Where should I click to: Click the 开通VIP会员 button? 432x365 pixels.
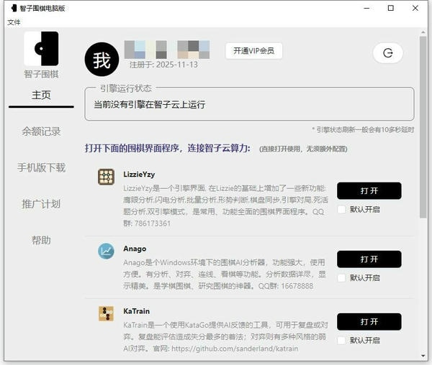pyautogui.click(x=253, y=51)
